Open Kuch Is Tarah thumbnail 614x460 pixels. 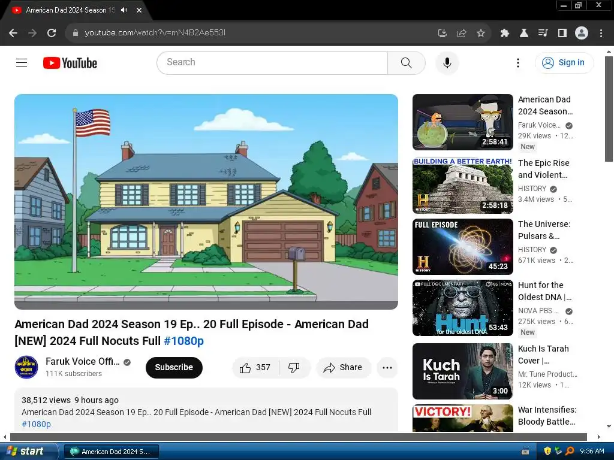[x=463, y=371]
